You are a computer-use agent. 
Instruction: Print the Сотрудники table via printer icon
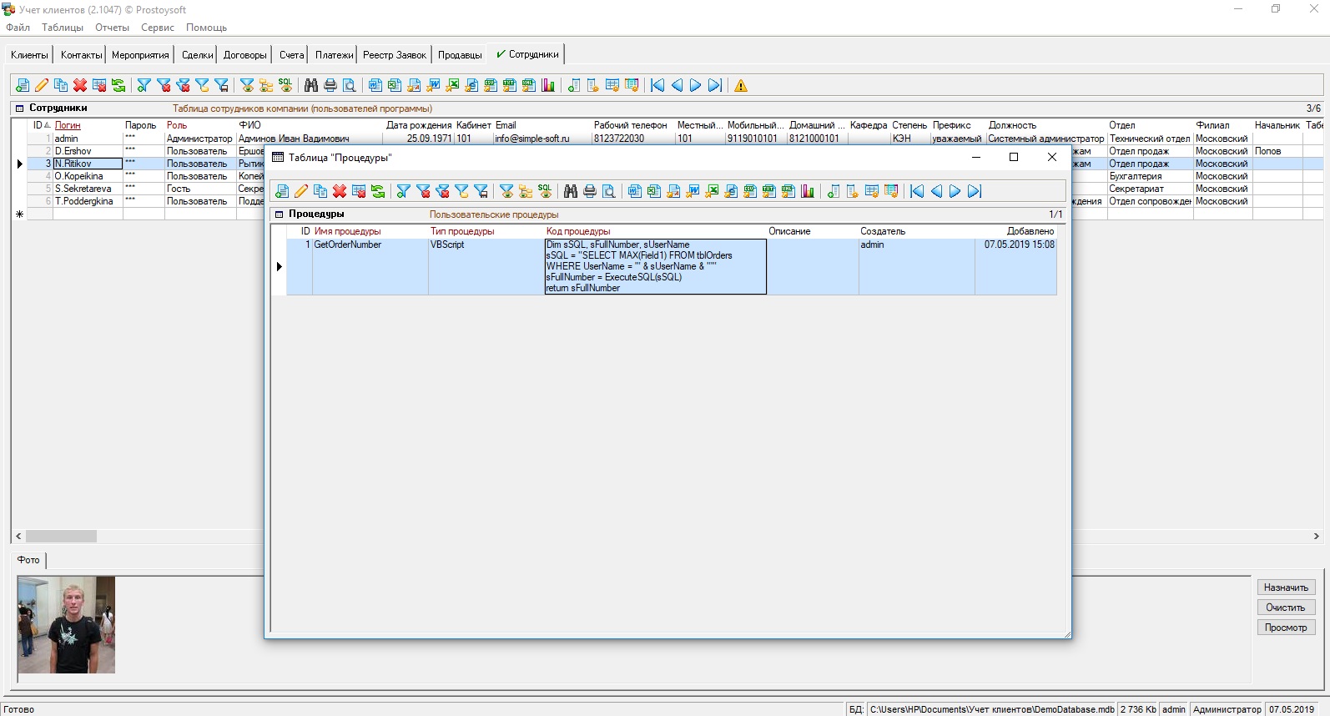point(330,85)
